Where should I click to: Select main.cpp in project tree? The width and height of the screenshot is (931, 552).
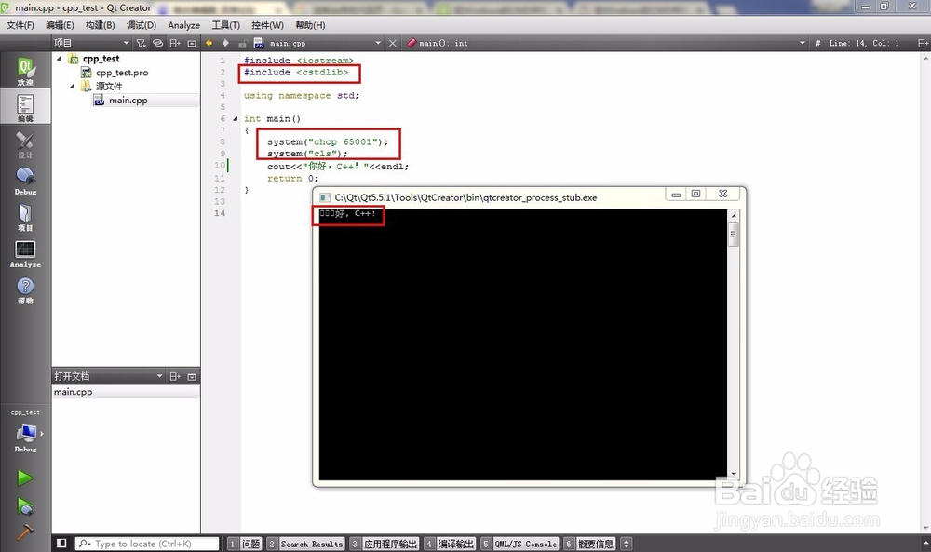pyautogui.click(x=121, y=101)
